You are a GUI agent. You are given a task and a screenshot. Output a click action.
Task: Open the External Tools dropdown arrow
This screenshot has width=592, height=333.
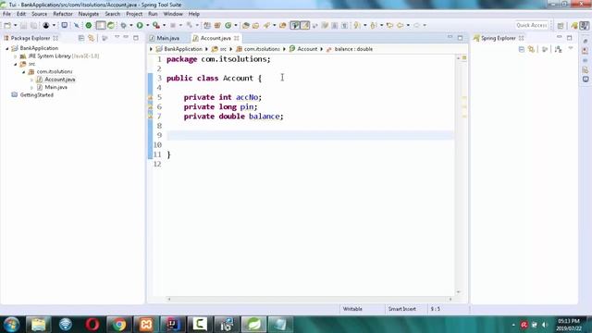(x=164, y=25)
